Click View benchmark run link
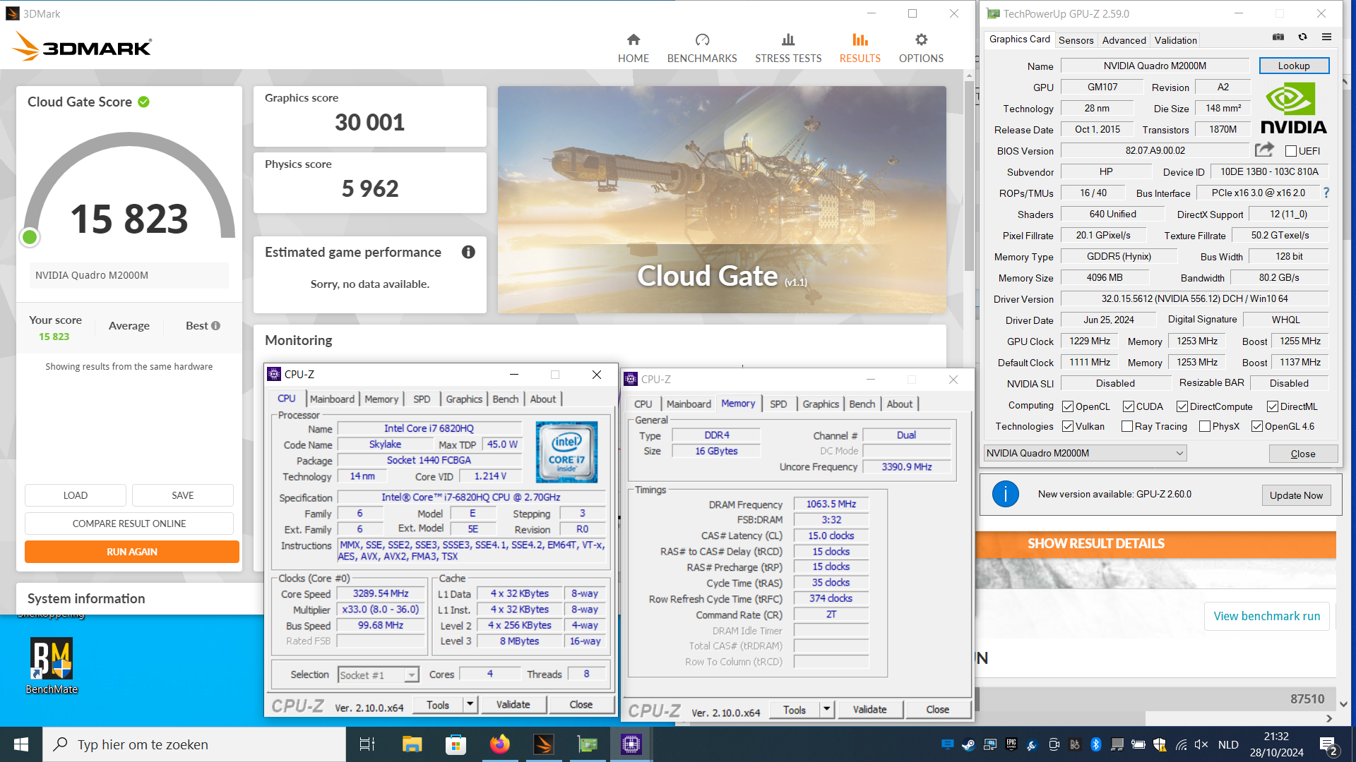This screenshot has height=762, width=1356. click(x=1266, y=616)
